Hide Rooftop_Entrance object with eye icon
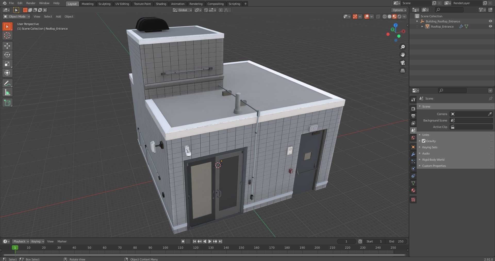Image resolution: width=495 pixels, height=261 pixels. 490,26
